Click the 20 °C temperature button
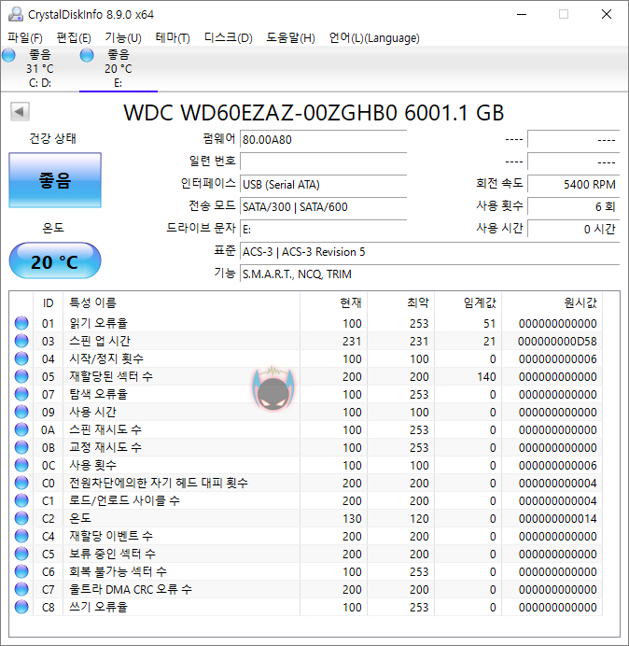The image size is (629, 646). point(55,261)
